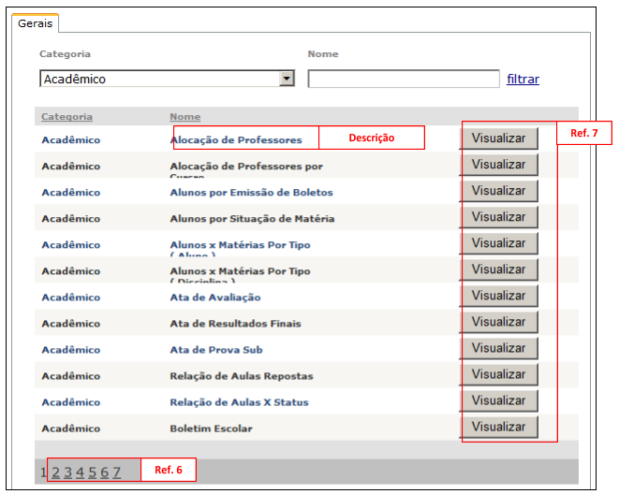The image size is (619, 494).
Task: Visualizar the Ata de Avaliação report
Action: [499, 296]
